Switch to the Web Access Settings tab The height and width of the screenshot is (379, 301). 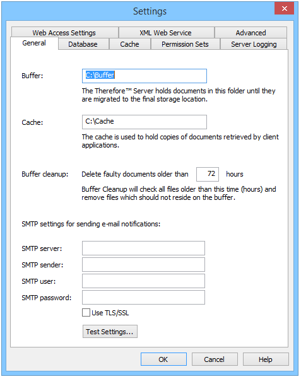[64, 32]
